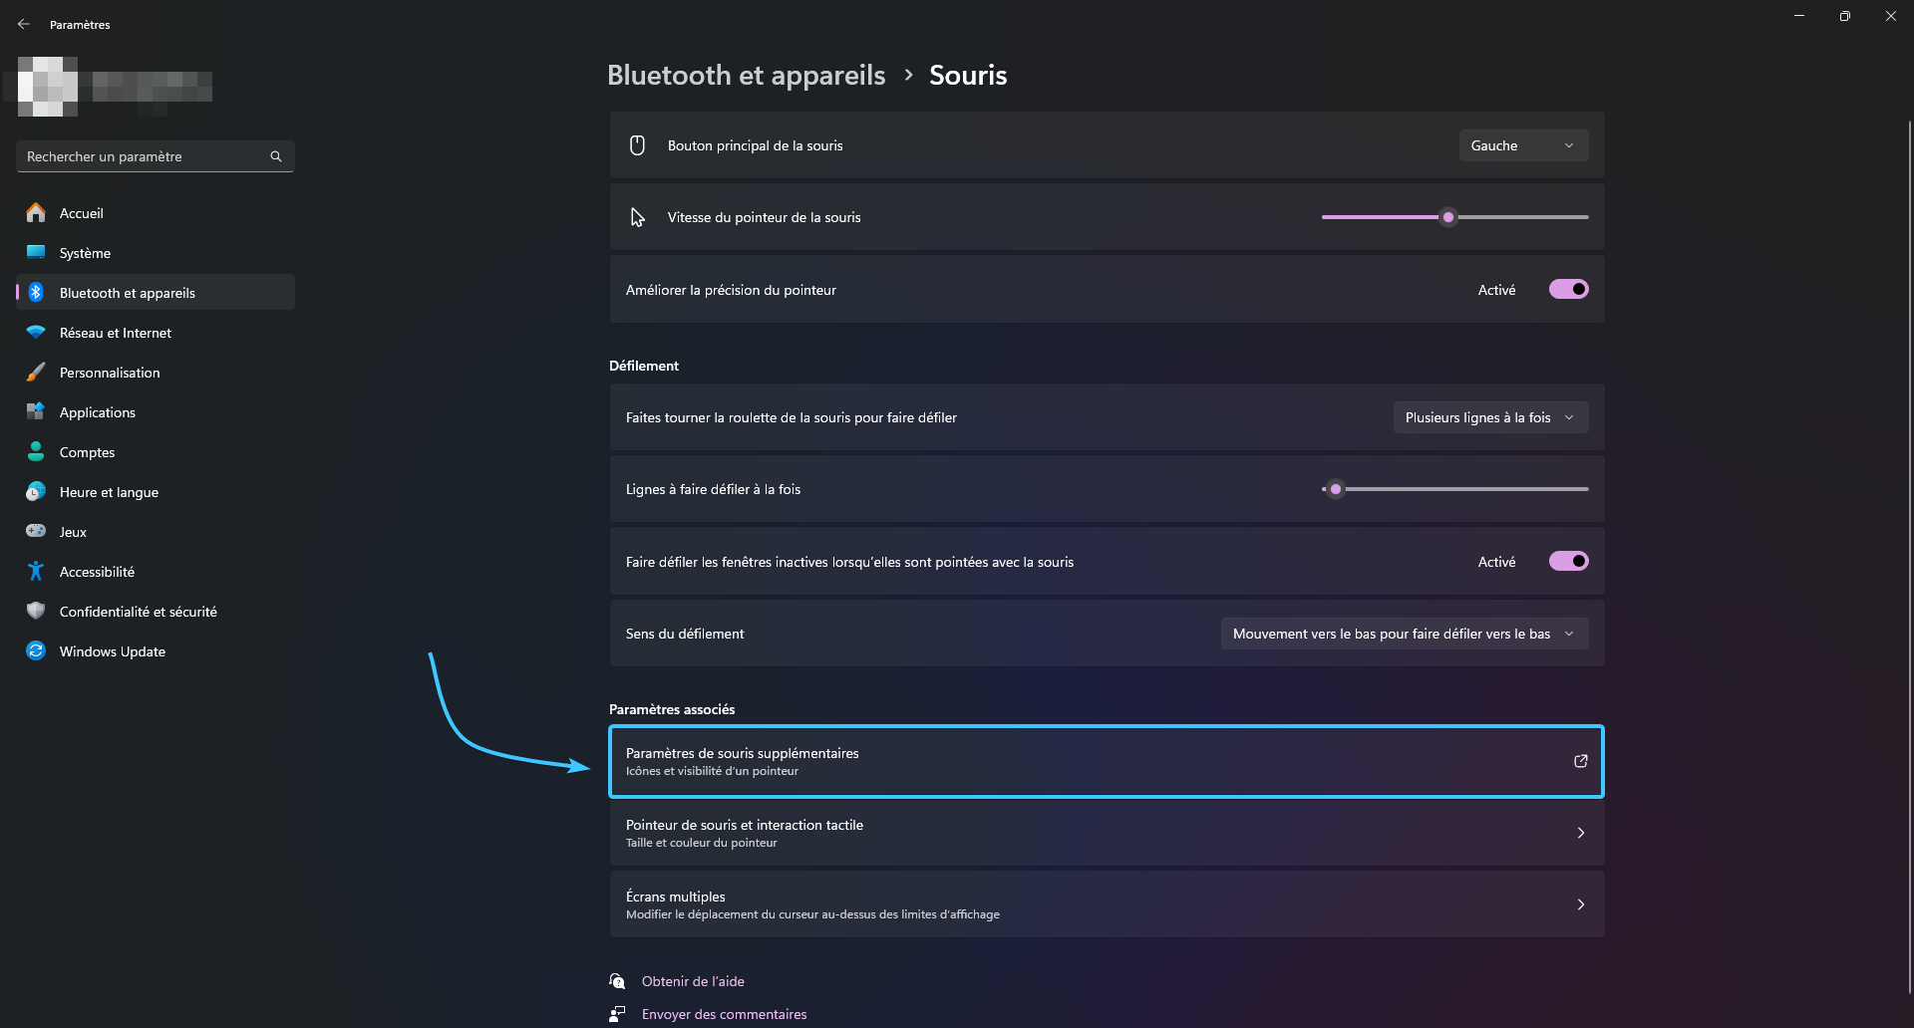Click the Comptes person icon
This screenshot has height=1028, width=1914.
point(36,451)
